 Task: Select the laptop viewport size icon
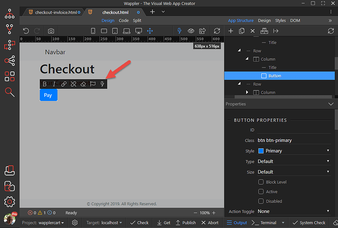pyautogui.click(x=126, y=31)
